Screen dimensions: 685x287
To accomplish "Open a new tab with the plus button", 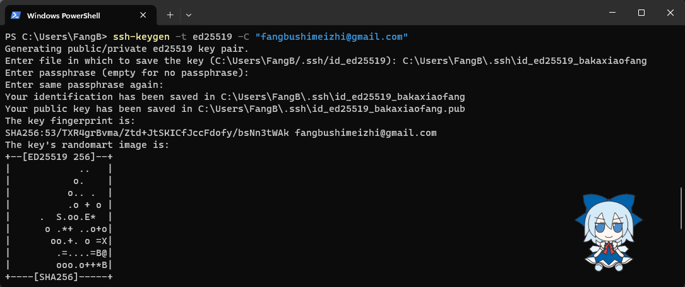I will tap(170, 14).
